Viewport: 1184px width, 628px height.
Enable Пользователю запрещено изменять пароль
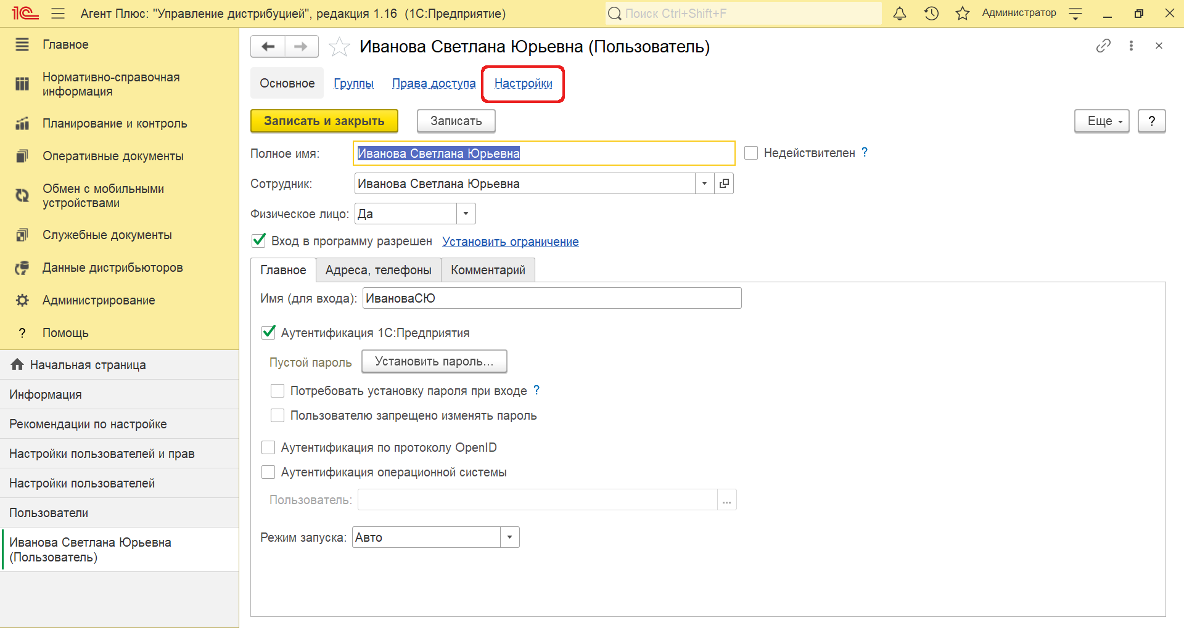point(277,415)
